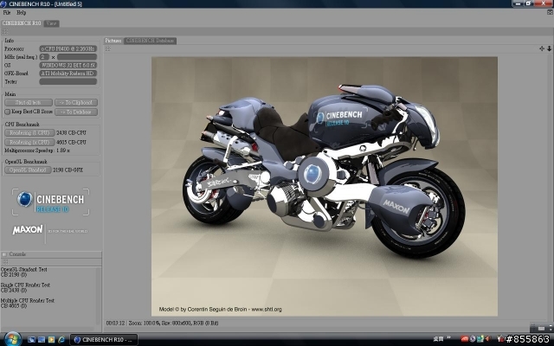This screenshot has width=554, height=346.
Task: Click Switch Between Windows quick launch icon
Action: tap(42, 340)
